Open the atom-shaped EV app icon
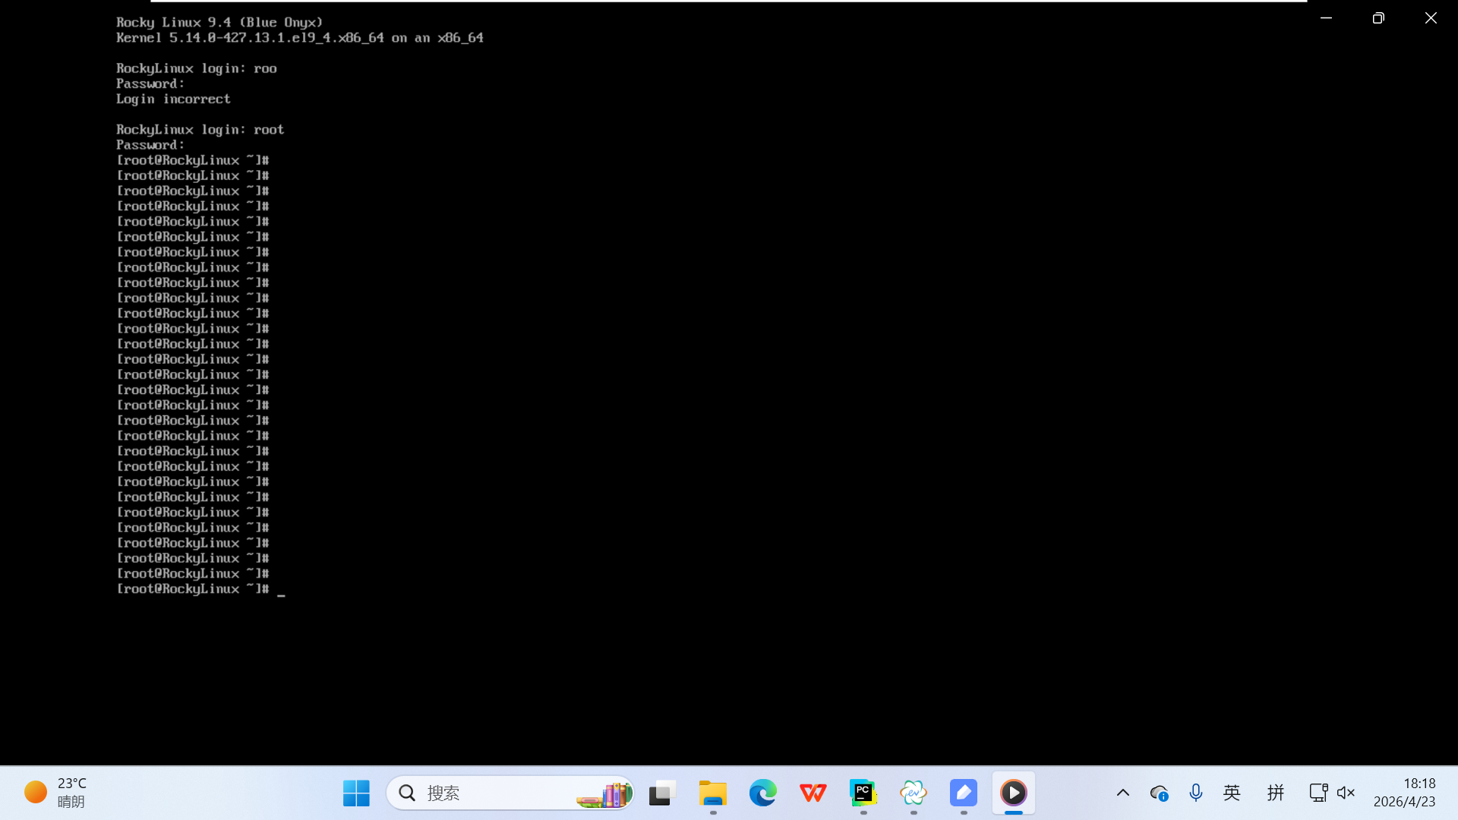The height and width of the screenshot is (820, 1458). click(913, 793)
